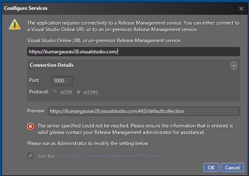Toggle the Join the Experience Improvement Program checkbox
249x176 pixels.
point(30,155)
